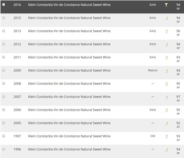The image size is (184, 158).
Task: Click the wine glass icon for 2016 vintage
Action: pyautogui.click(x=166, y=5)
